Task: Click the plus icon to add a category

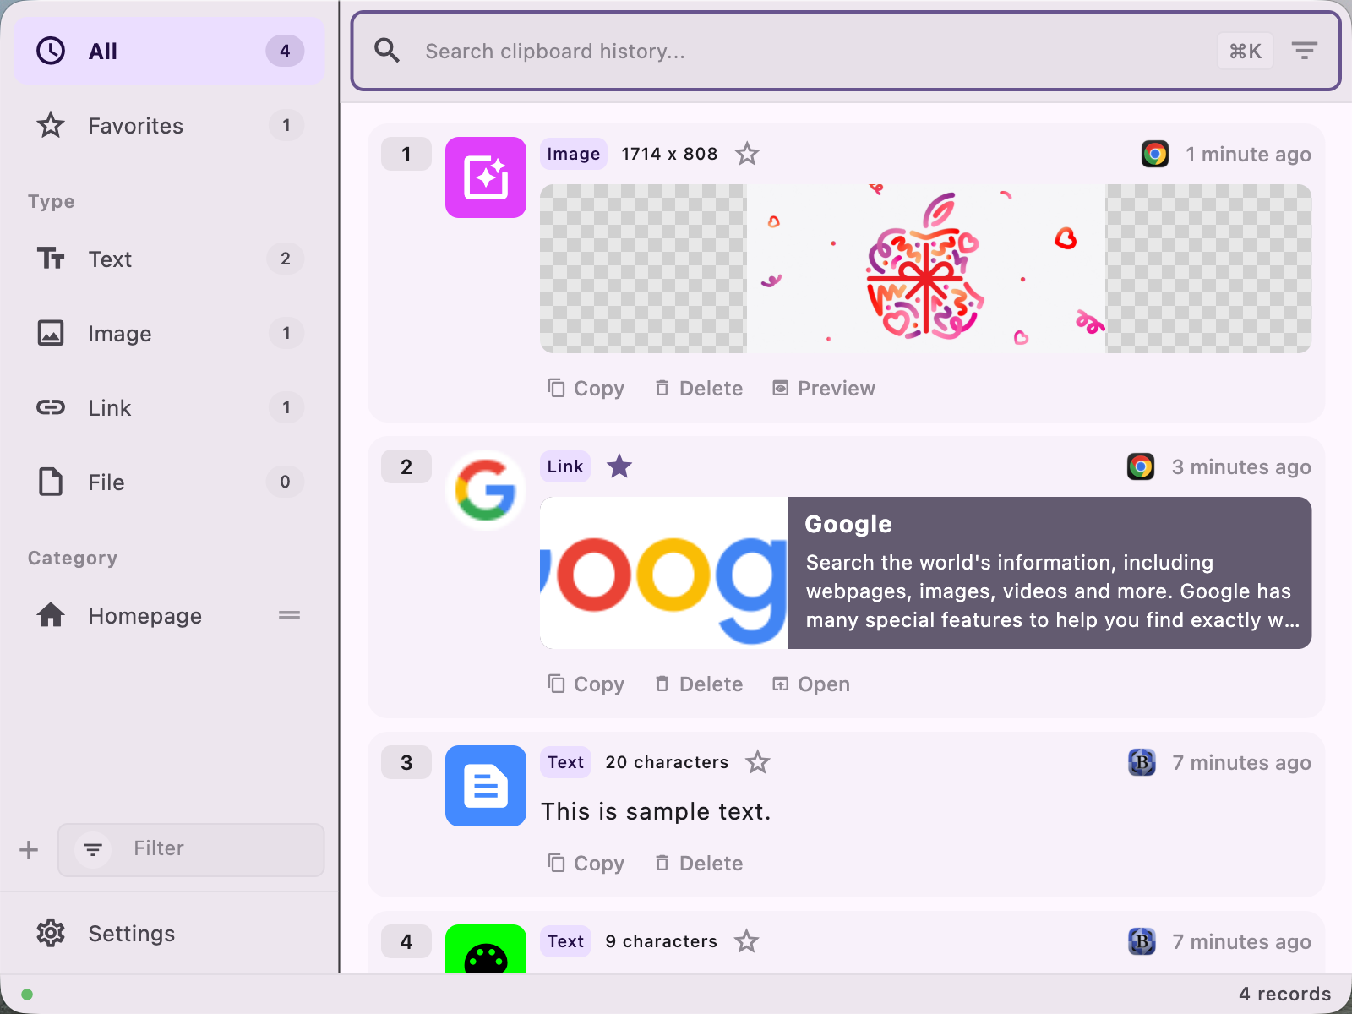Action: 28,850
